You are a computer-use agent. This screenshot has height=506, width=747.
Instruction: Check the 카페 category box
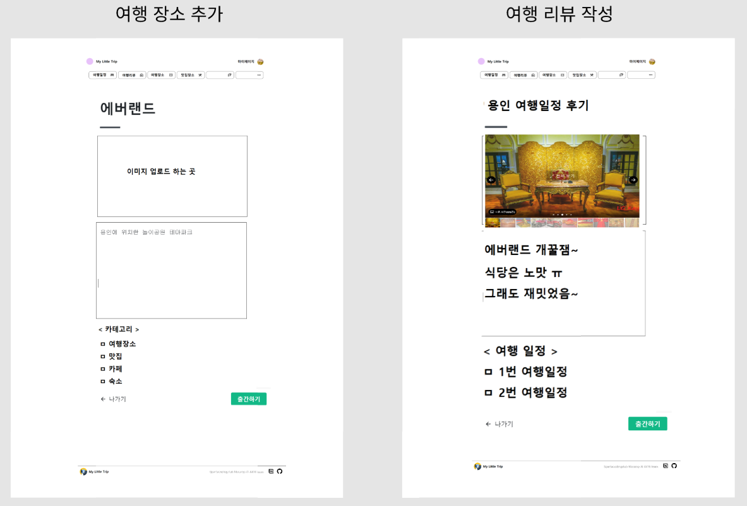click(102, 369)
